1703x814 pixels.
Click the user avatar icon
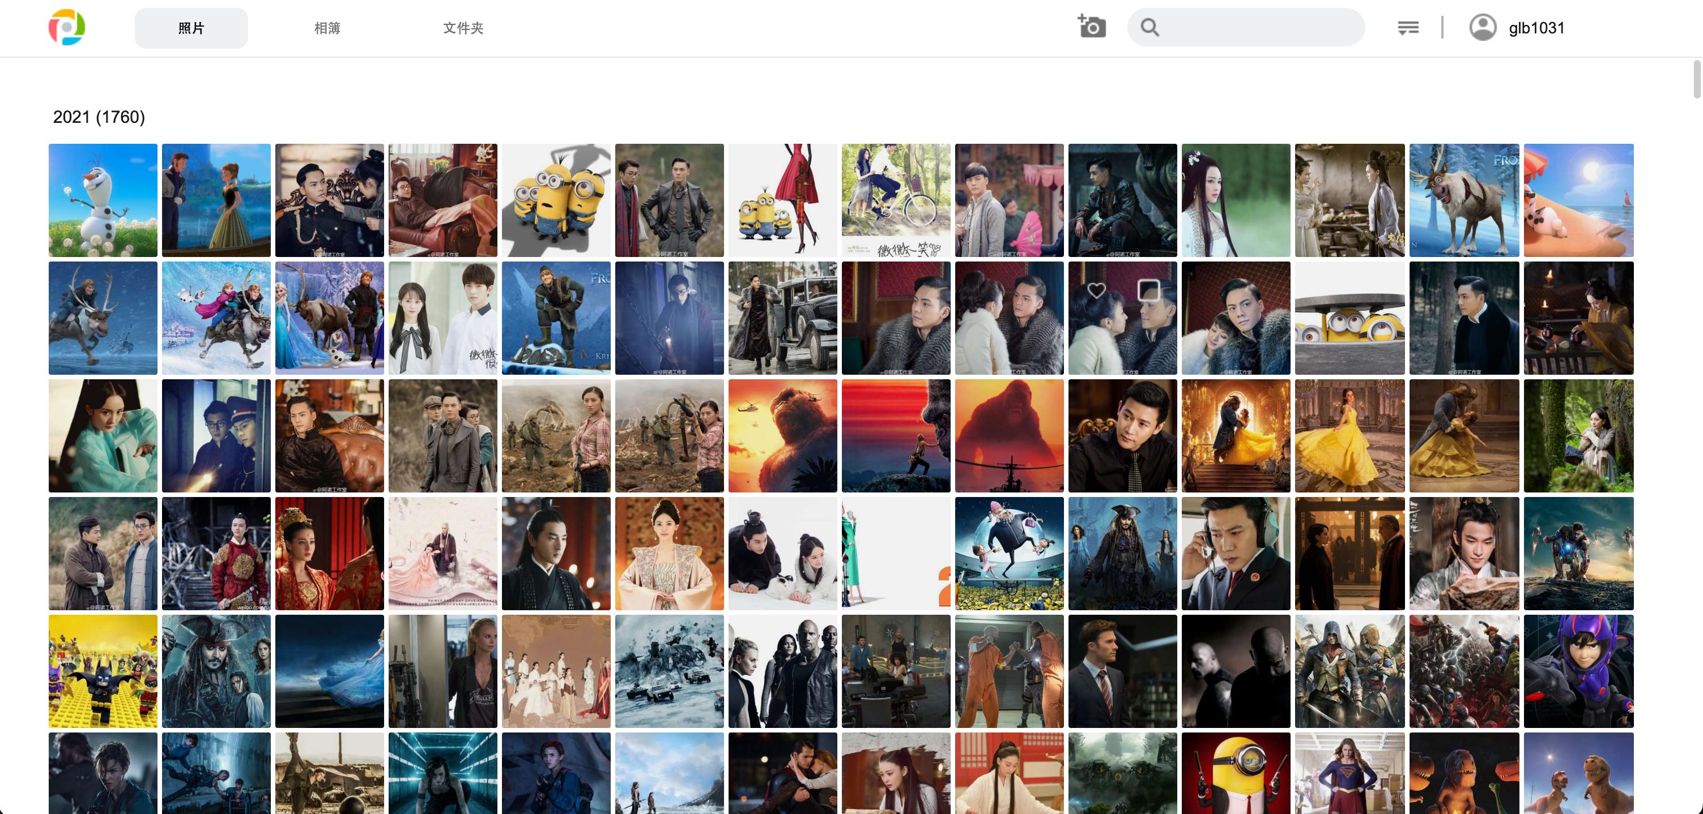[1482, 28]
